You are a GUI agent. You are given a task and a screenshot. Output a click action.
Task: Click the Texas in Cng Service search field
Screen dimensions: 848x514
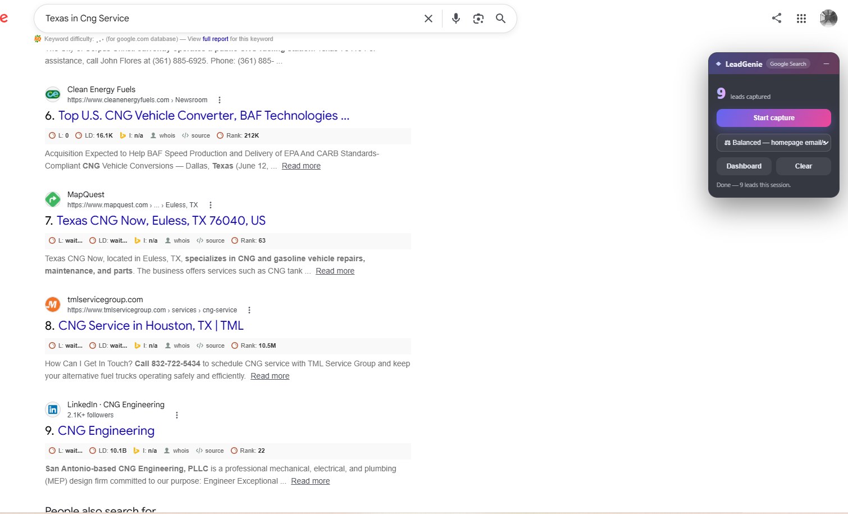coord(230,19)
